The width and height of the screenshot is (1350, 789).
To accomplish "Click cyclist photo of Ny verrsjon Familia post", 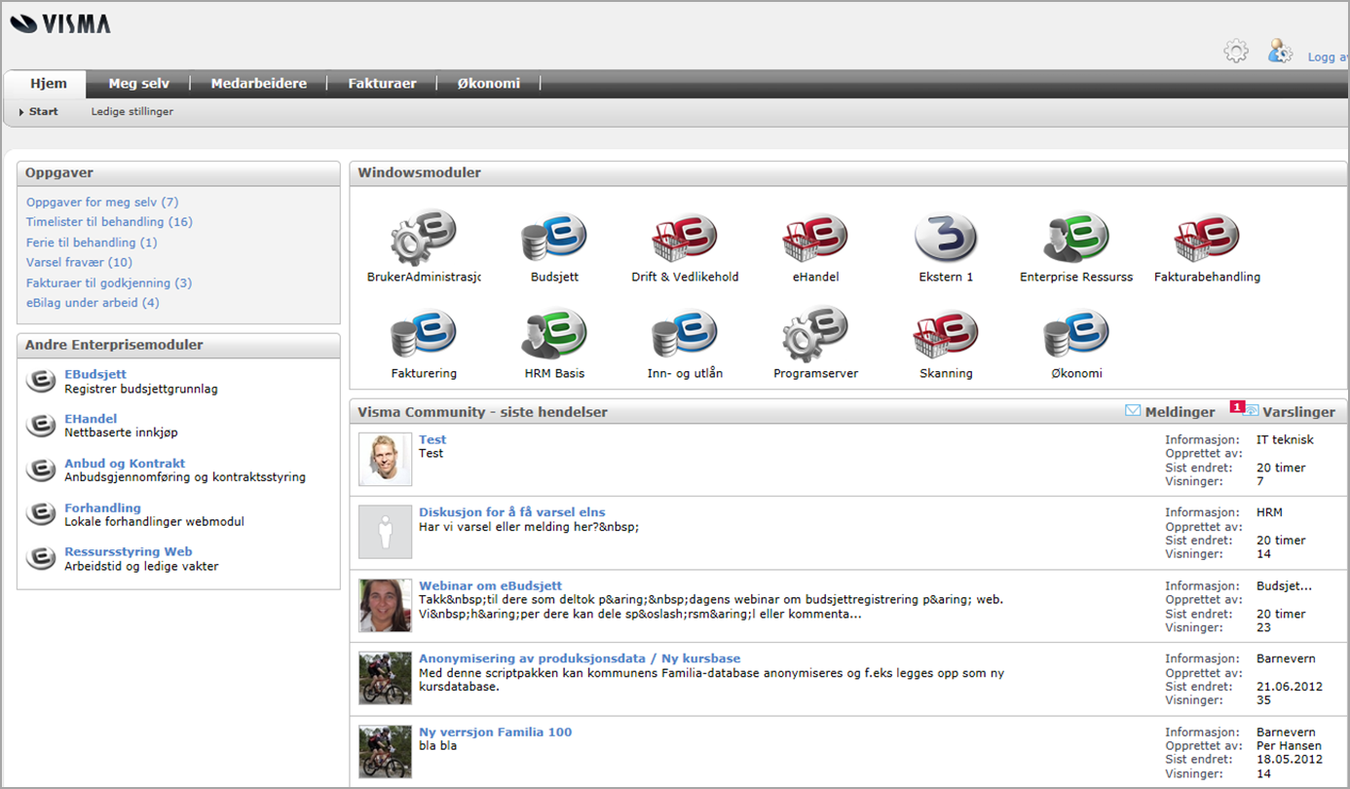I will coord(385,751).
